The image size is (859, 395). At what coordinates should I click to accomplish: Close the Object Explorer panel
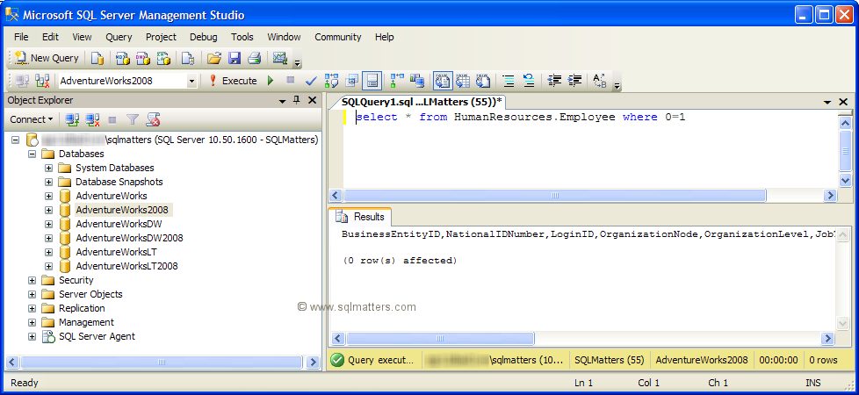[312, 100]
